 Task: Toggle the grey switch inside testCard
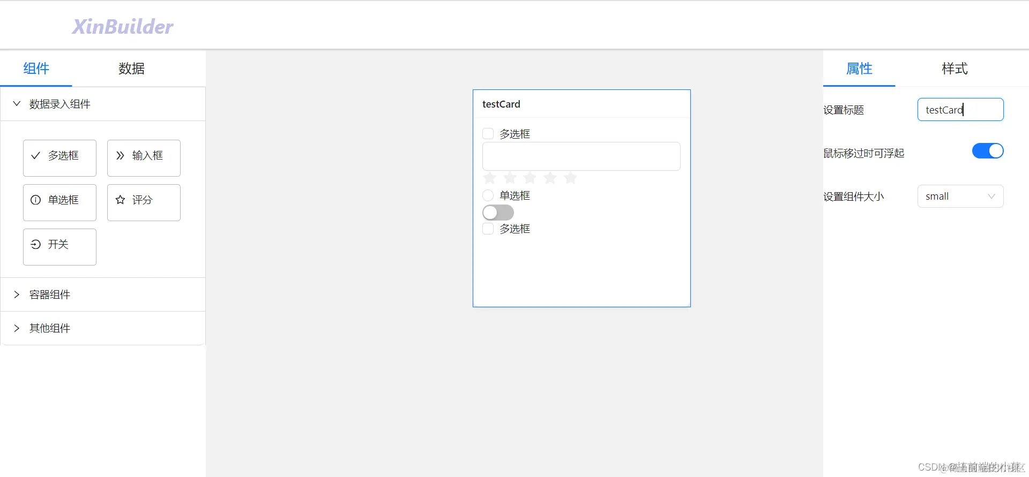click(x=498, y=213)
